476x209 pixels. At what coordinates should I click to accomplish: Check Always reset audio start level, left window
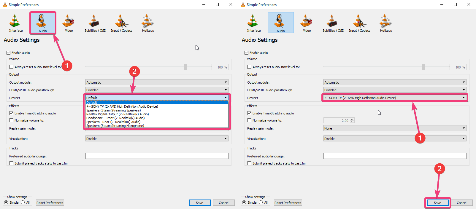tap(11, 67)
